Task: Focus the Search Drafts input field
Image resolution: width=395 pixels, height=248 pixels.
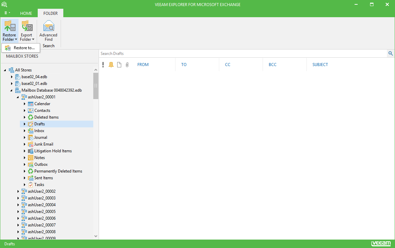Action: (x=243, y=54)
